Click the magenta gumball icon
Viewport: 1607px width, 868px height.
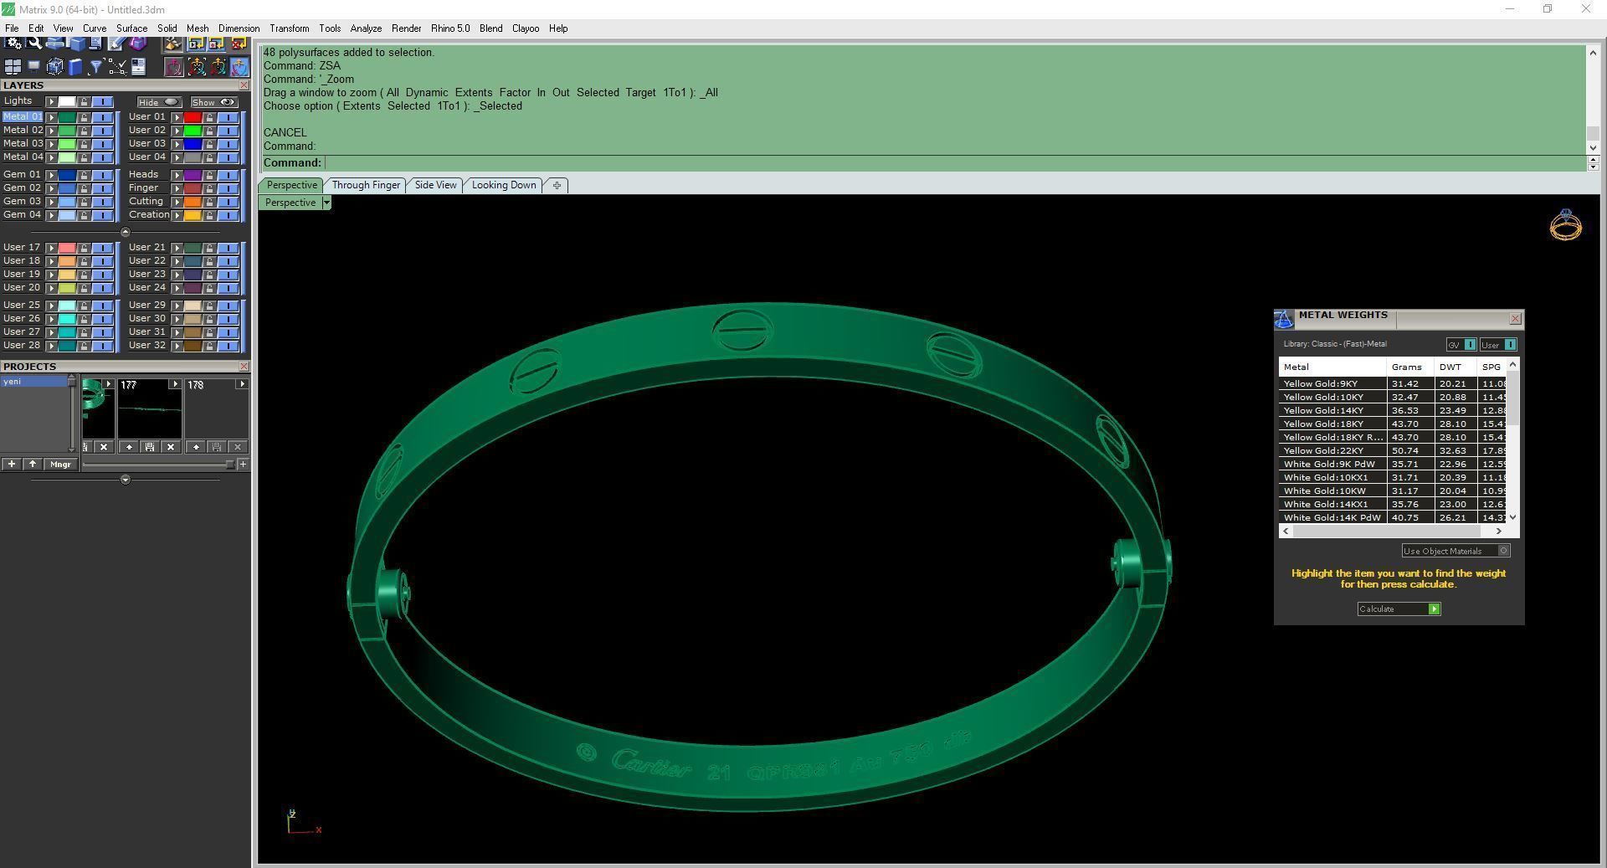(x=174, y=67)
